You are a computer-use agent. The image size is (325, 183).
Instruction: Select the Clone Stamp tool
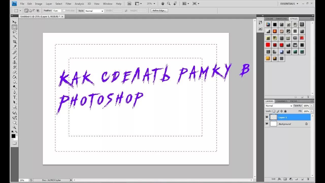click(x=14, y=62)
